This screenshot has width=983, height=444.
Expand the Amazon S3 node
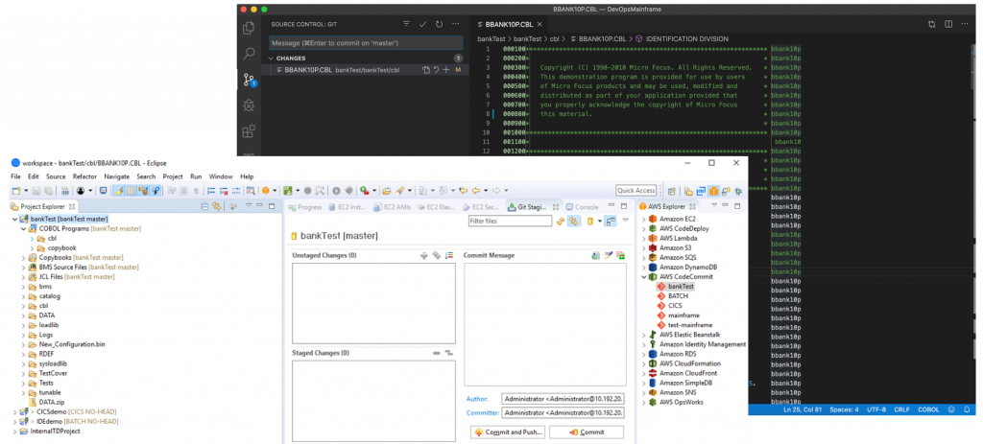644,248
